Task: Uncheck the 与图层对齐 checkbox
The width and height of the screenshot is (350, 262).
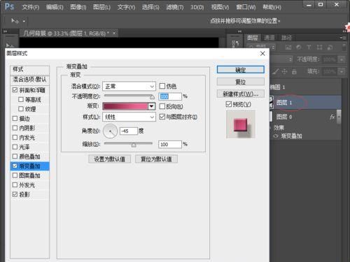Action: tap(162, 117)
